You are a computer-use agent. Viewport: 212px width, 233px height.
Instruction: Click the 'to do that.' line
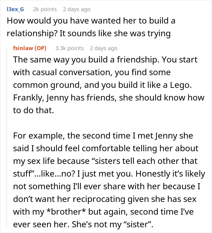[33, 111]
